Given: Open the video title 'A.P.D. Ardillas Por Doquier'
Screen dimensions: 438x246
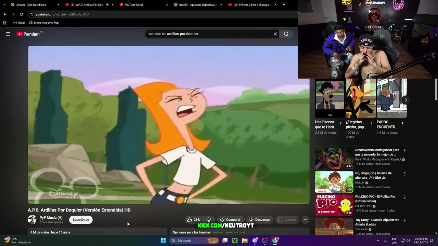Looking at the screenshot, I should point(79,210).
